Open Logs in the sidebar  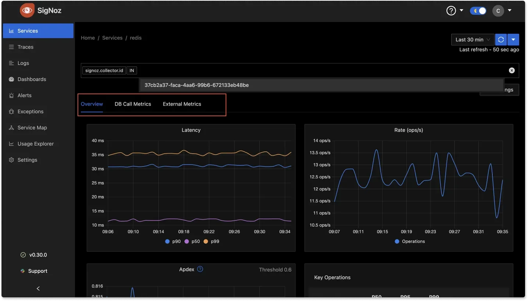(38, 63)
